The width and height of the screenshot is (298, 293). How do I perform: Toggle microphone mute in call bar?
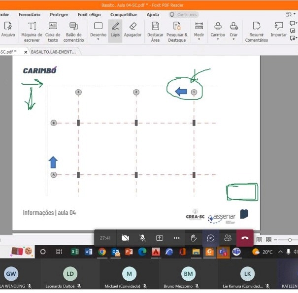click(x=142, y=238)
